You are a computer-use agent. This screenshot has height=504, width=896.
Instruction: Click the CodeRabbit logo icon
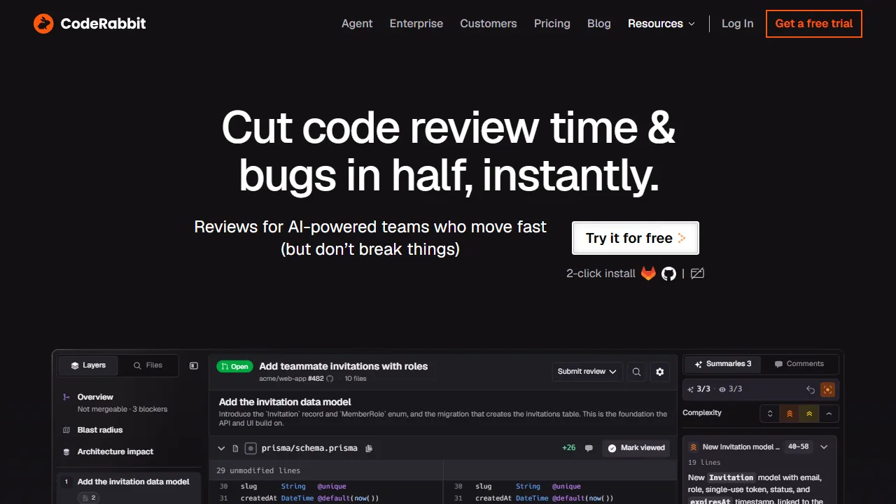tap(43, 24)
